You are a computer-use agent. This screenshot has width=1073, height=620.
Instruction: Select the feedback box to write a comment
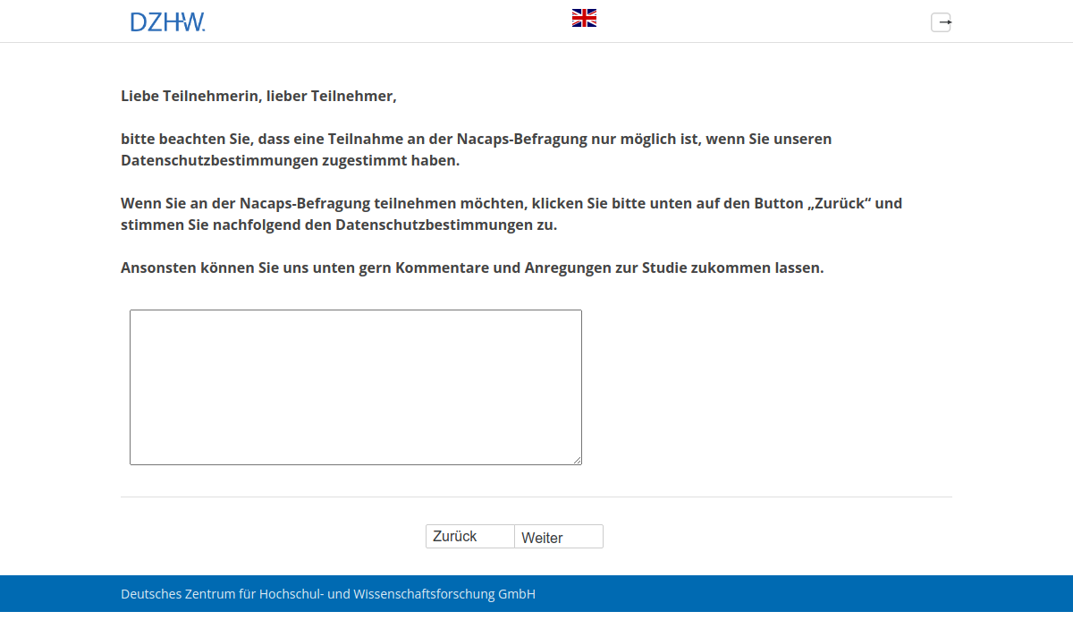coord(355,386)
